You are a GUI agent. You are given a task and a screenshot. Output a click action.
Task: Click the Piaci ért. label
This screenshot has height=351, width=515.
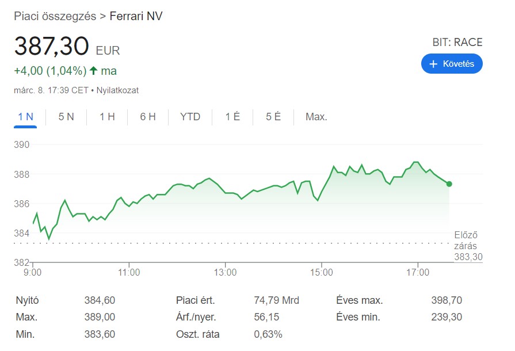tap(196, 300)
